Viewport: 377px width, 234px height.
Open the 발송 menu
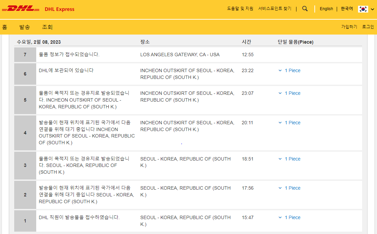pyautogui.click(x=24, y=27)
